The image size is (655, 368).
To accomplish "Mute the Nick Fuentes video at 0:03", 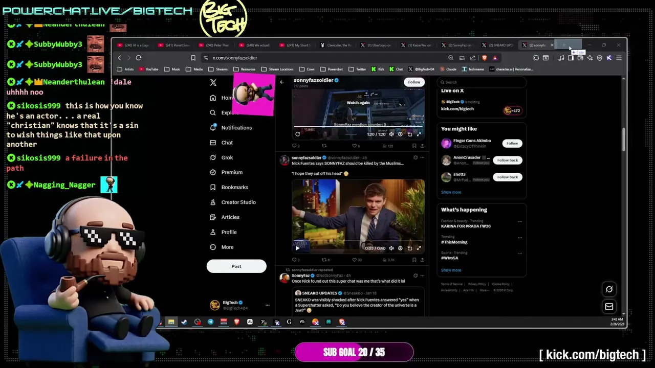I will tap(391, 248).
